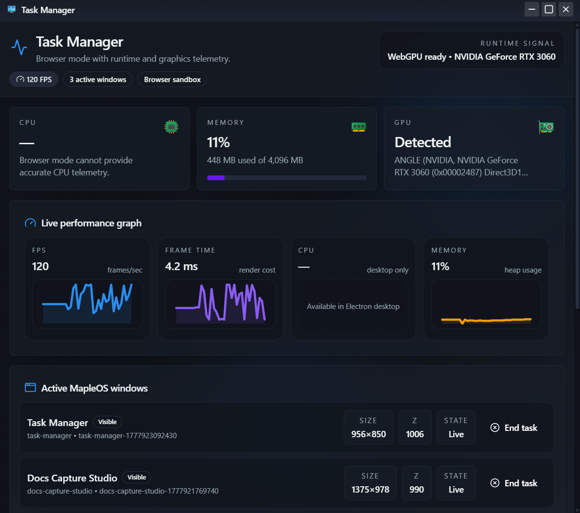The width and height of the screenshot is (580, 513).
Task: Click the circled X icon in Task Manager row
Action: [494, 427]
